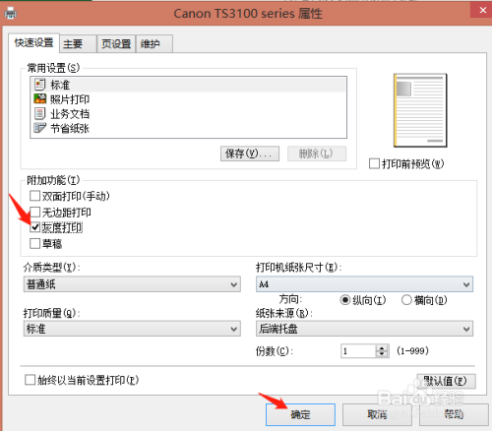The height and width of the screenshot is (431, 492).
Task: Switch to the 页设置 tab
Action: 116,43
